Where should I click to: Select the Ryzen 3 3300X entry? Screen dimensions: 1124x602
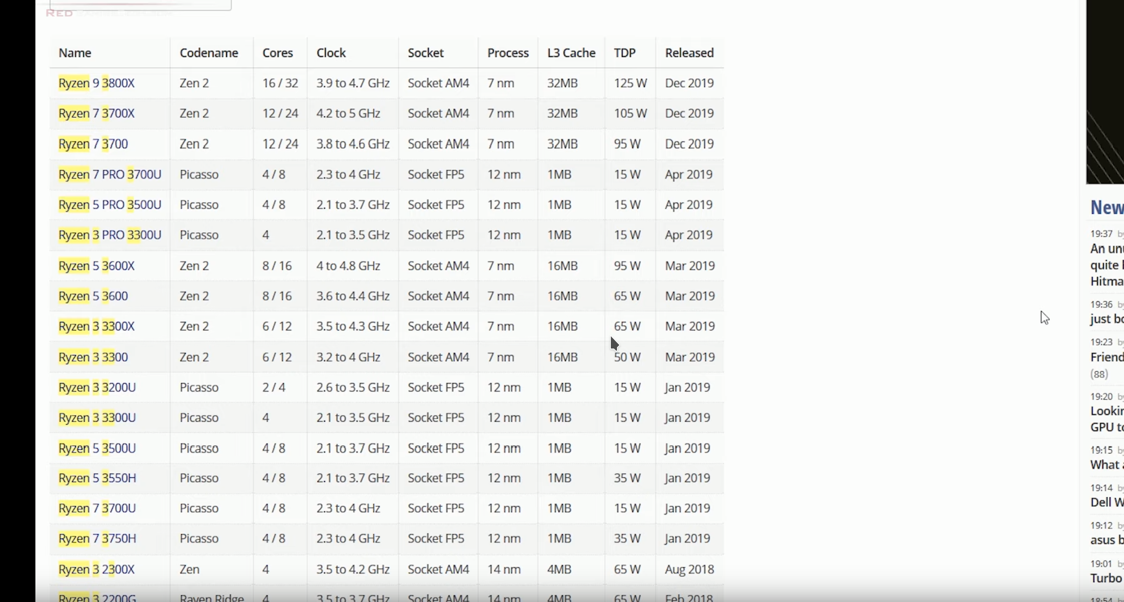coord(97,326)
